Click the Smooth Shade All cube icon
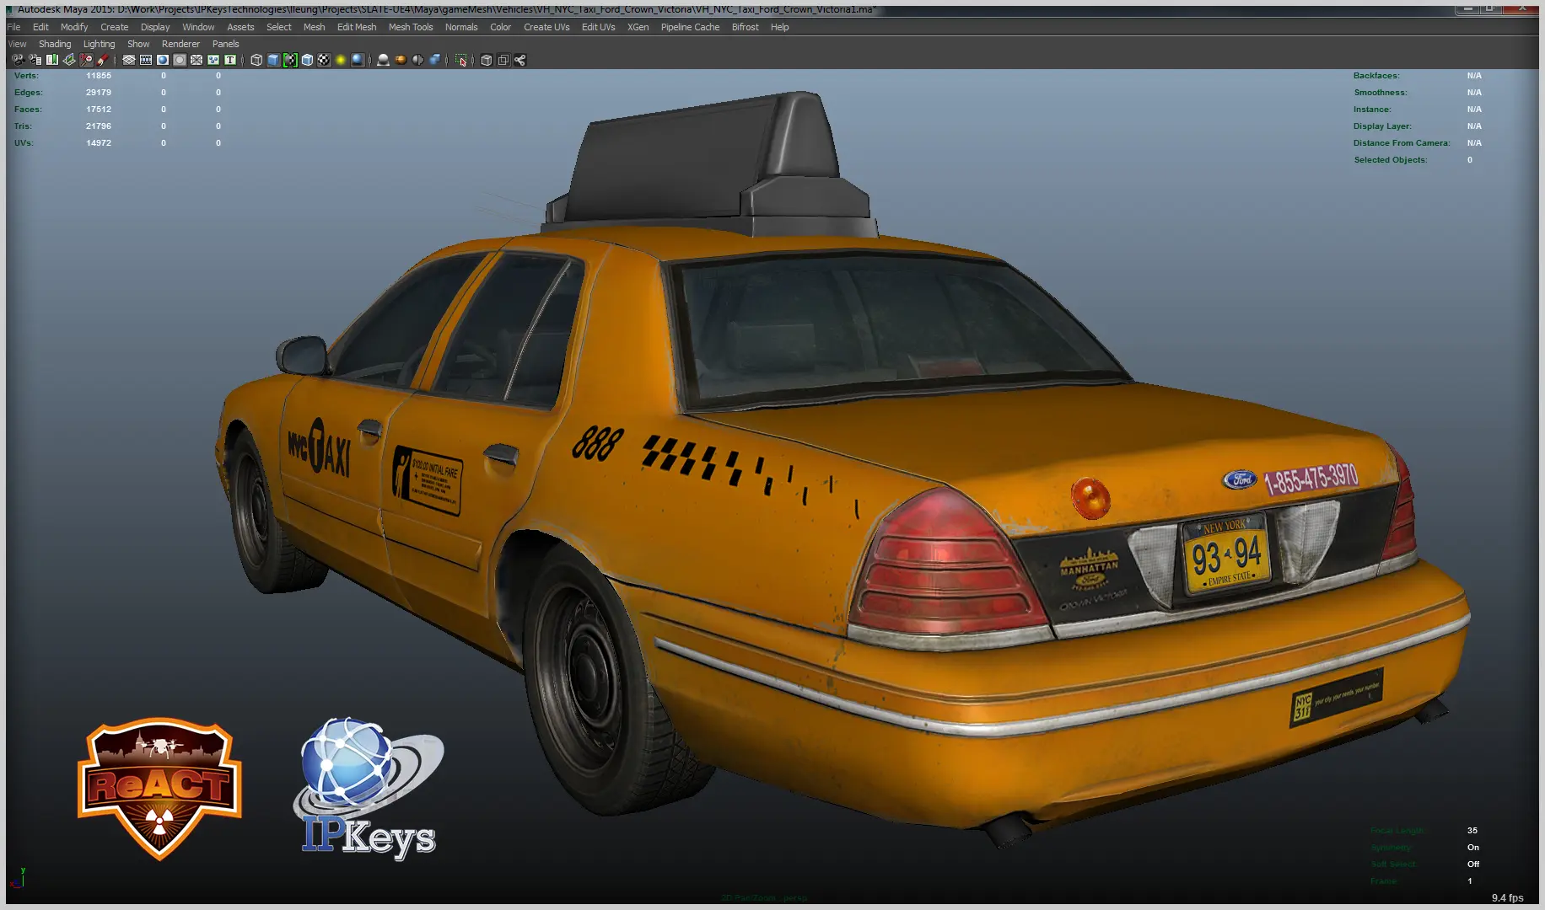 [273, 60]
